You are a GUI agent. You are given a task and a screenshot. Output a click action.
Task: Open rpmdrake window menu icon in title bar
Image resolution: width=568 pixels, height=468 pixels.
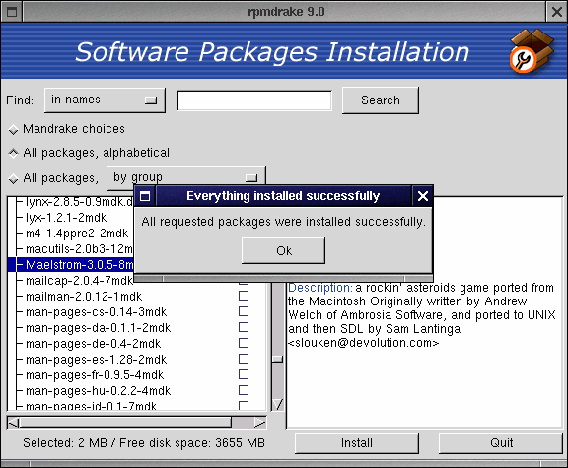point(12,12)
